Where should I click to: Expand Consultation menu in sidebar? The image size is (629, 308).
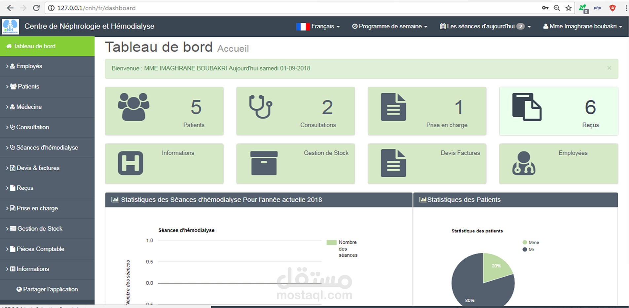click(x=47, y=127)
